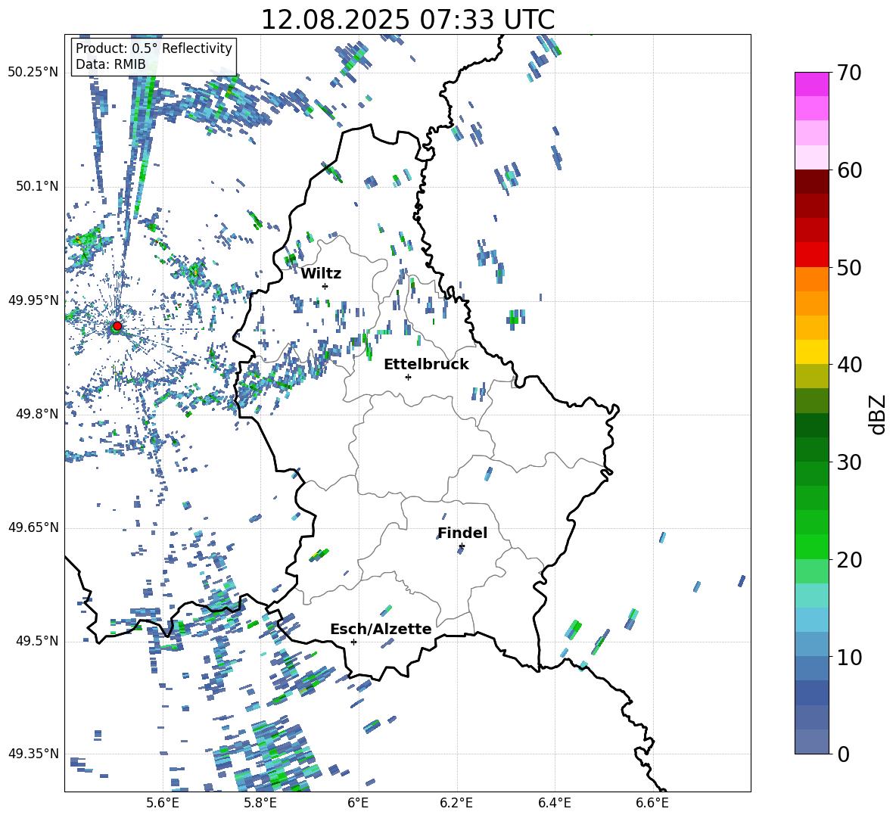896x818 pixels.
Task: Click the cross marker below Findel
Action: coord(462,546)
